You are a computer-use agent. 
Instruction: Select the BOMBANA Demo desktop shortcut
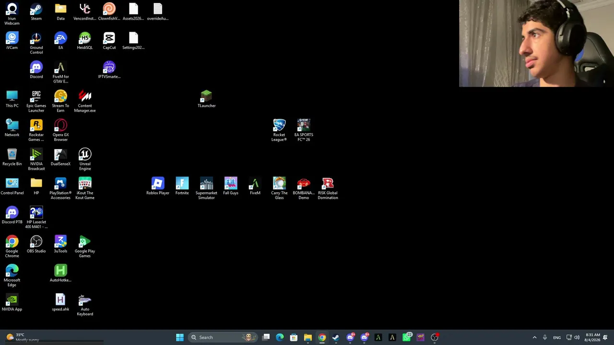coord(304,189)
